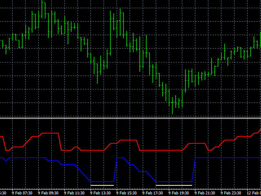Click the left yellow line under the blue indicator
This screenshot has width=261, height=196.
click(102, 185)
